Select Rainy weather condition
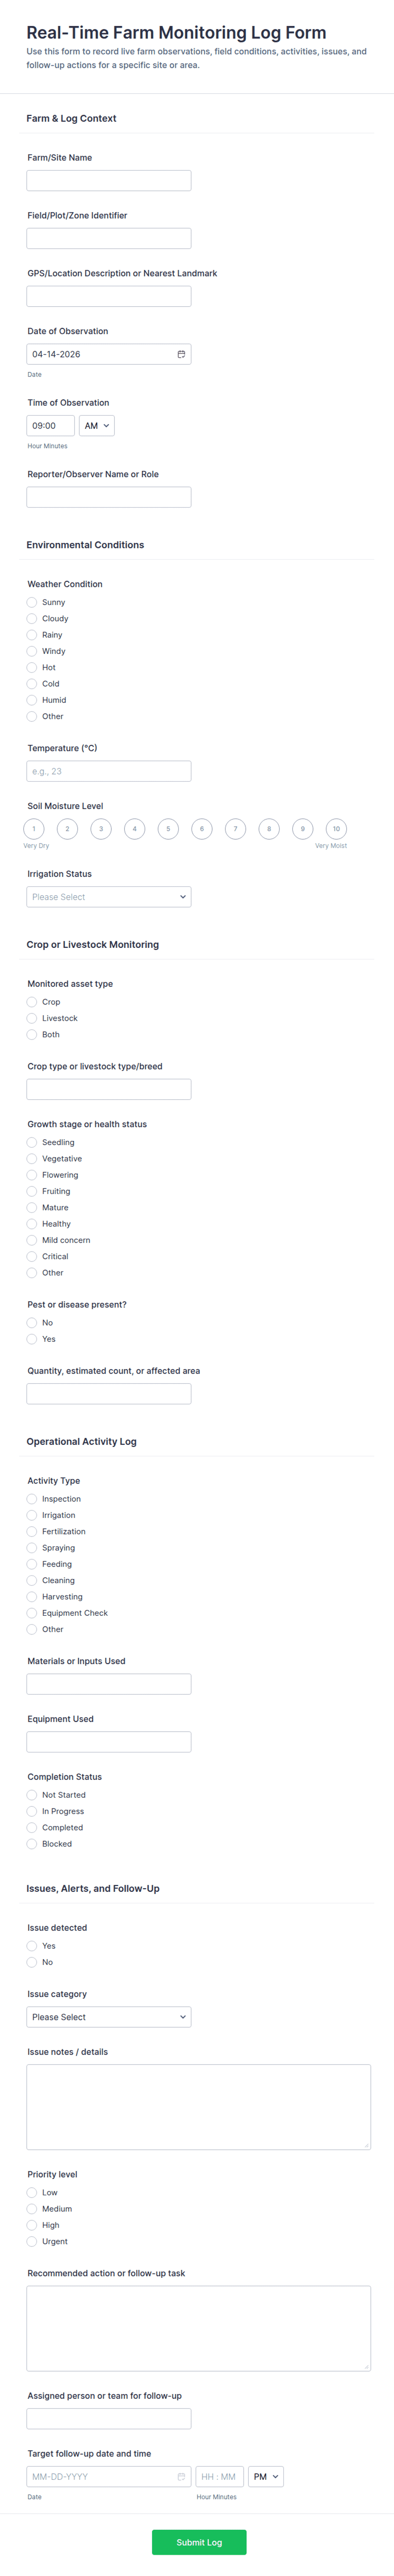Viewport: 394px width, 2576px height. 32,635
